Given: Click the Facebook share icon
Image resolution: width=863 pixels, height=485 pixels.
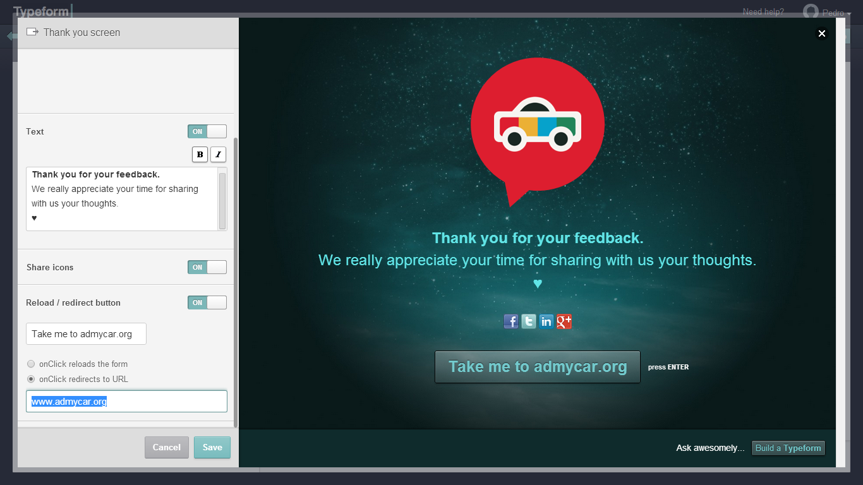Looking at the screenshot, I should click(x=511, y=321).
